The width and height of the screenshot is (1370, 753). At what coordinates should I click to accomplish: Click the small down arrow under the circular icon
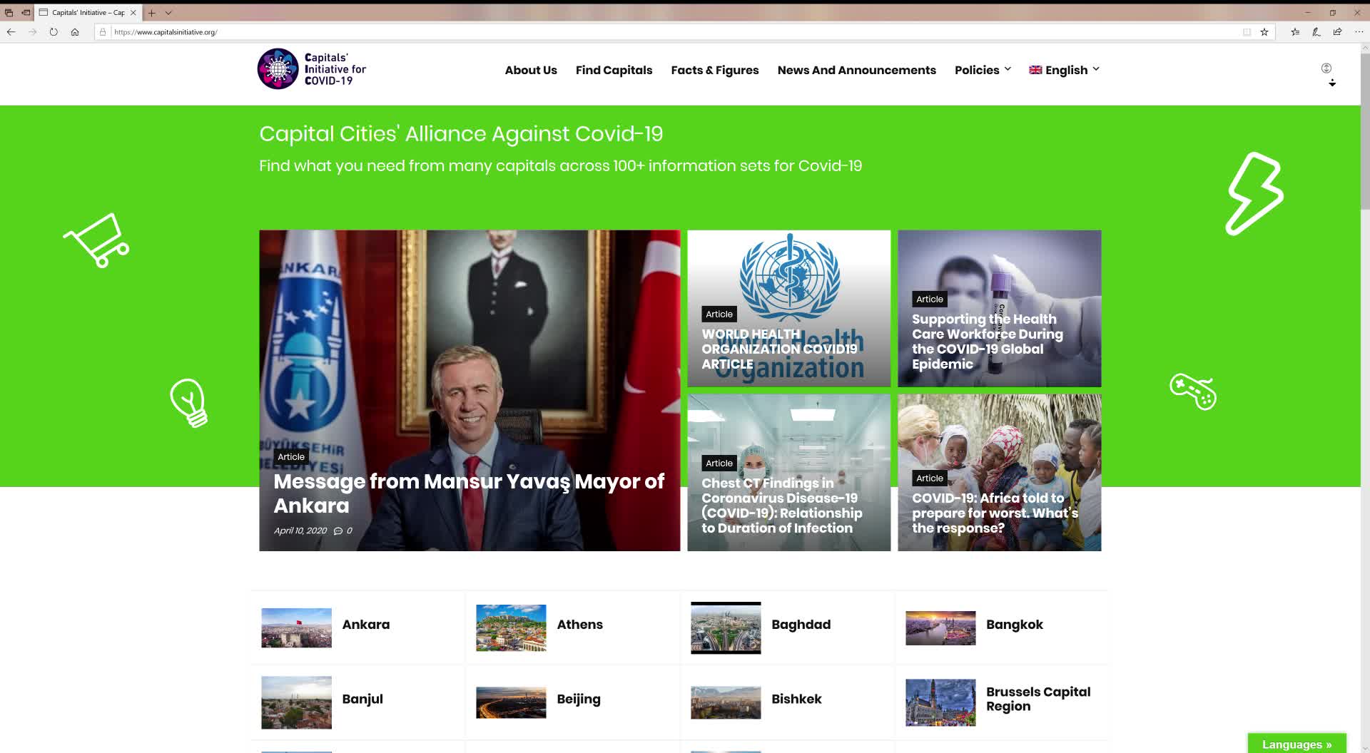coord(1332,83)
